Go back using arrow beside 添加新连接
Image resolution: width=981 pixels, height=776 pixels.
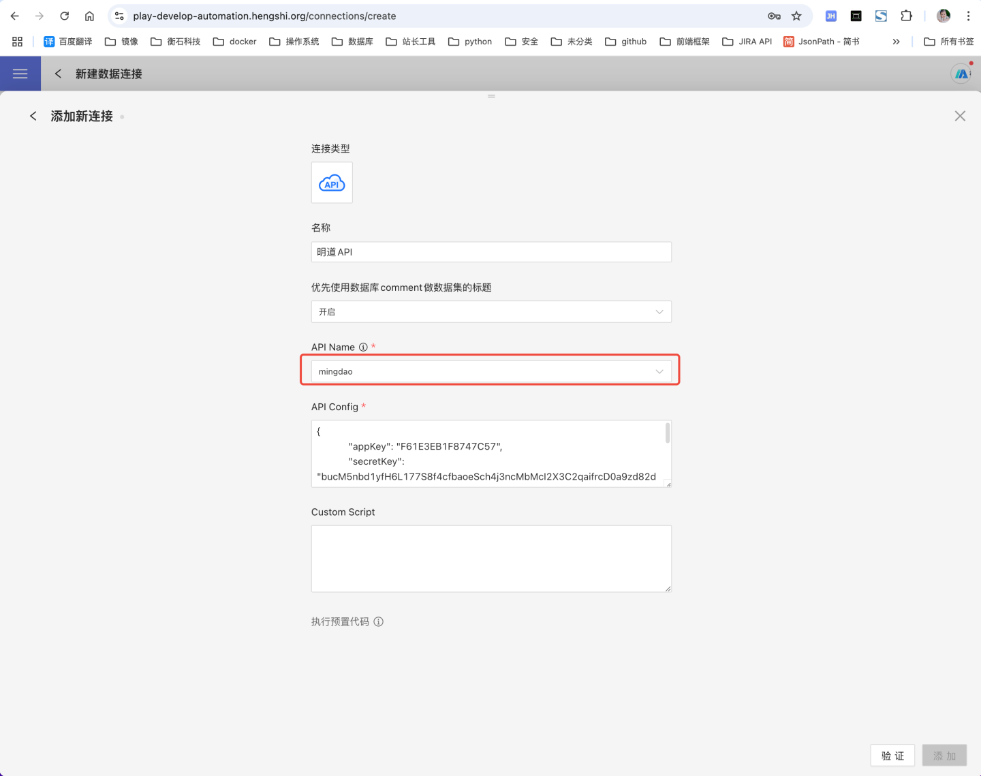[33, 117]
